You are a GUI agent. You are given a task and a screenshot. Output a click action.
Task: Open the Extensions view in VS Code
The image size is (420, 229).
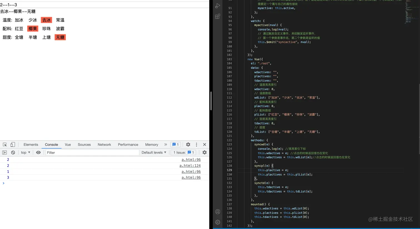(x=218, y=16)
